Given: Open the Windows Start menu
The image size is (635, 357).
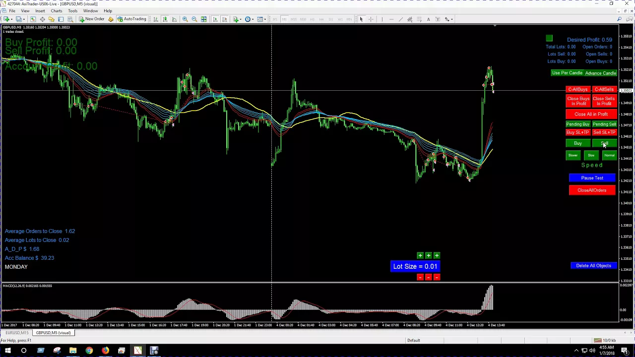Looking at the screenshot, I should click(7, 351).
